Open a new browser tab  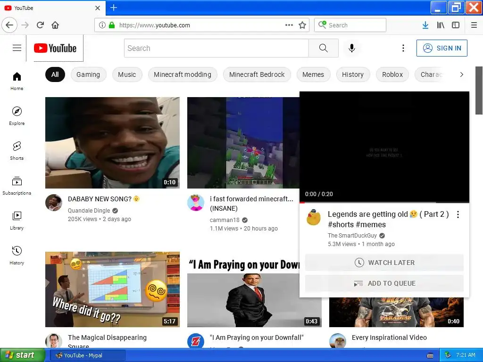114,8
